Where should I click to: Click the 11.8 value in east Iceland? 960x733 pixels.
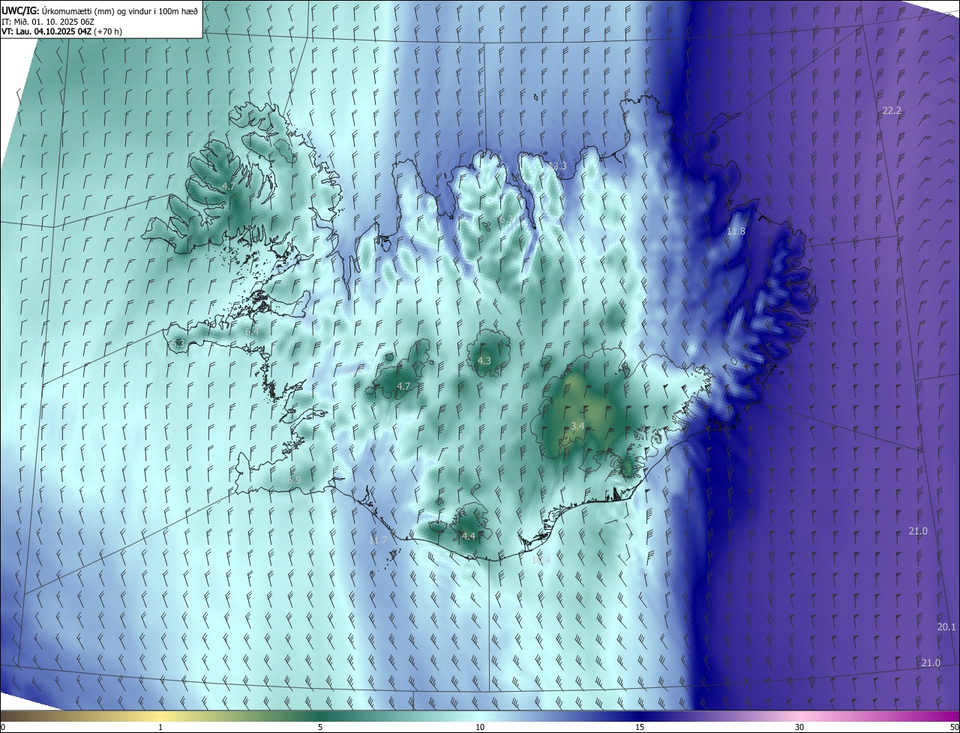coord(736,232)
